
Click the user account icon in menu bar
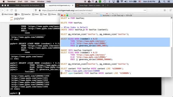coord(159,1)
